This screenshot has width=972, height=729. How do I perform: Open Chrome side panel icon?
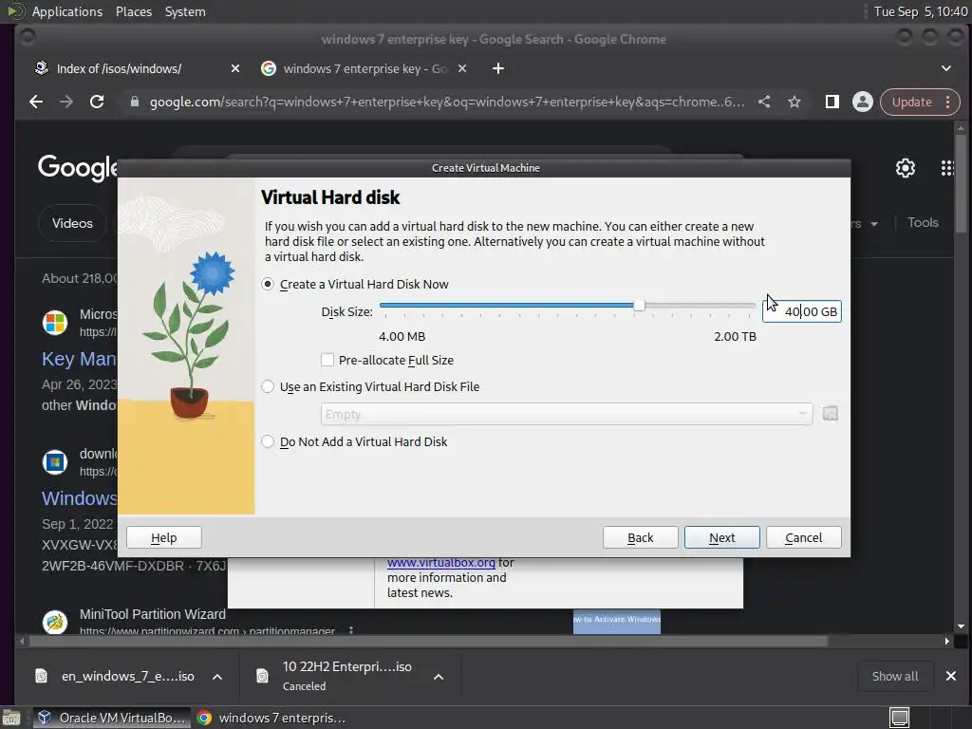tap(832, 102)
